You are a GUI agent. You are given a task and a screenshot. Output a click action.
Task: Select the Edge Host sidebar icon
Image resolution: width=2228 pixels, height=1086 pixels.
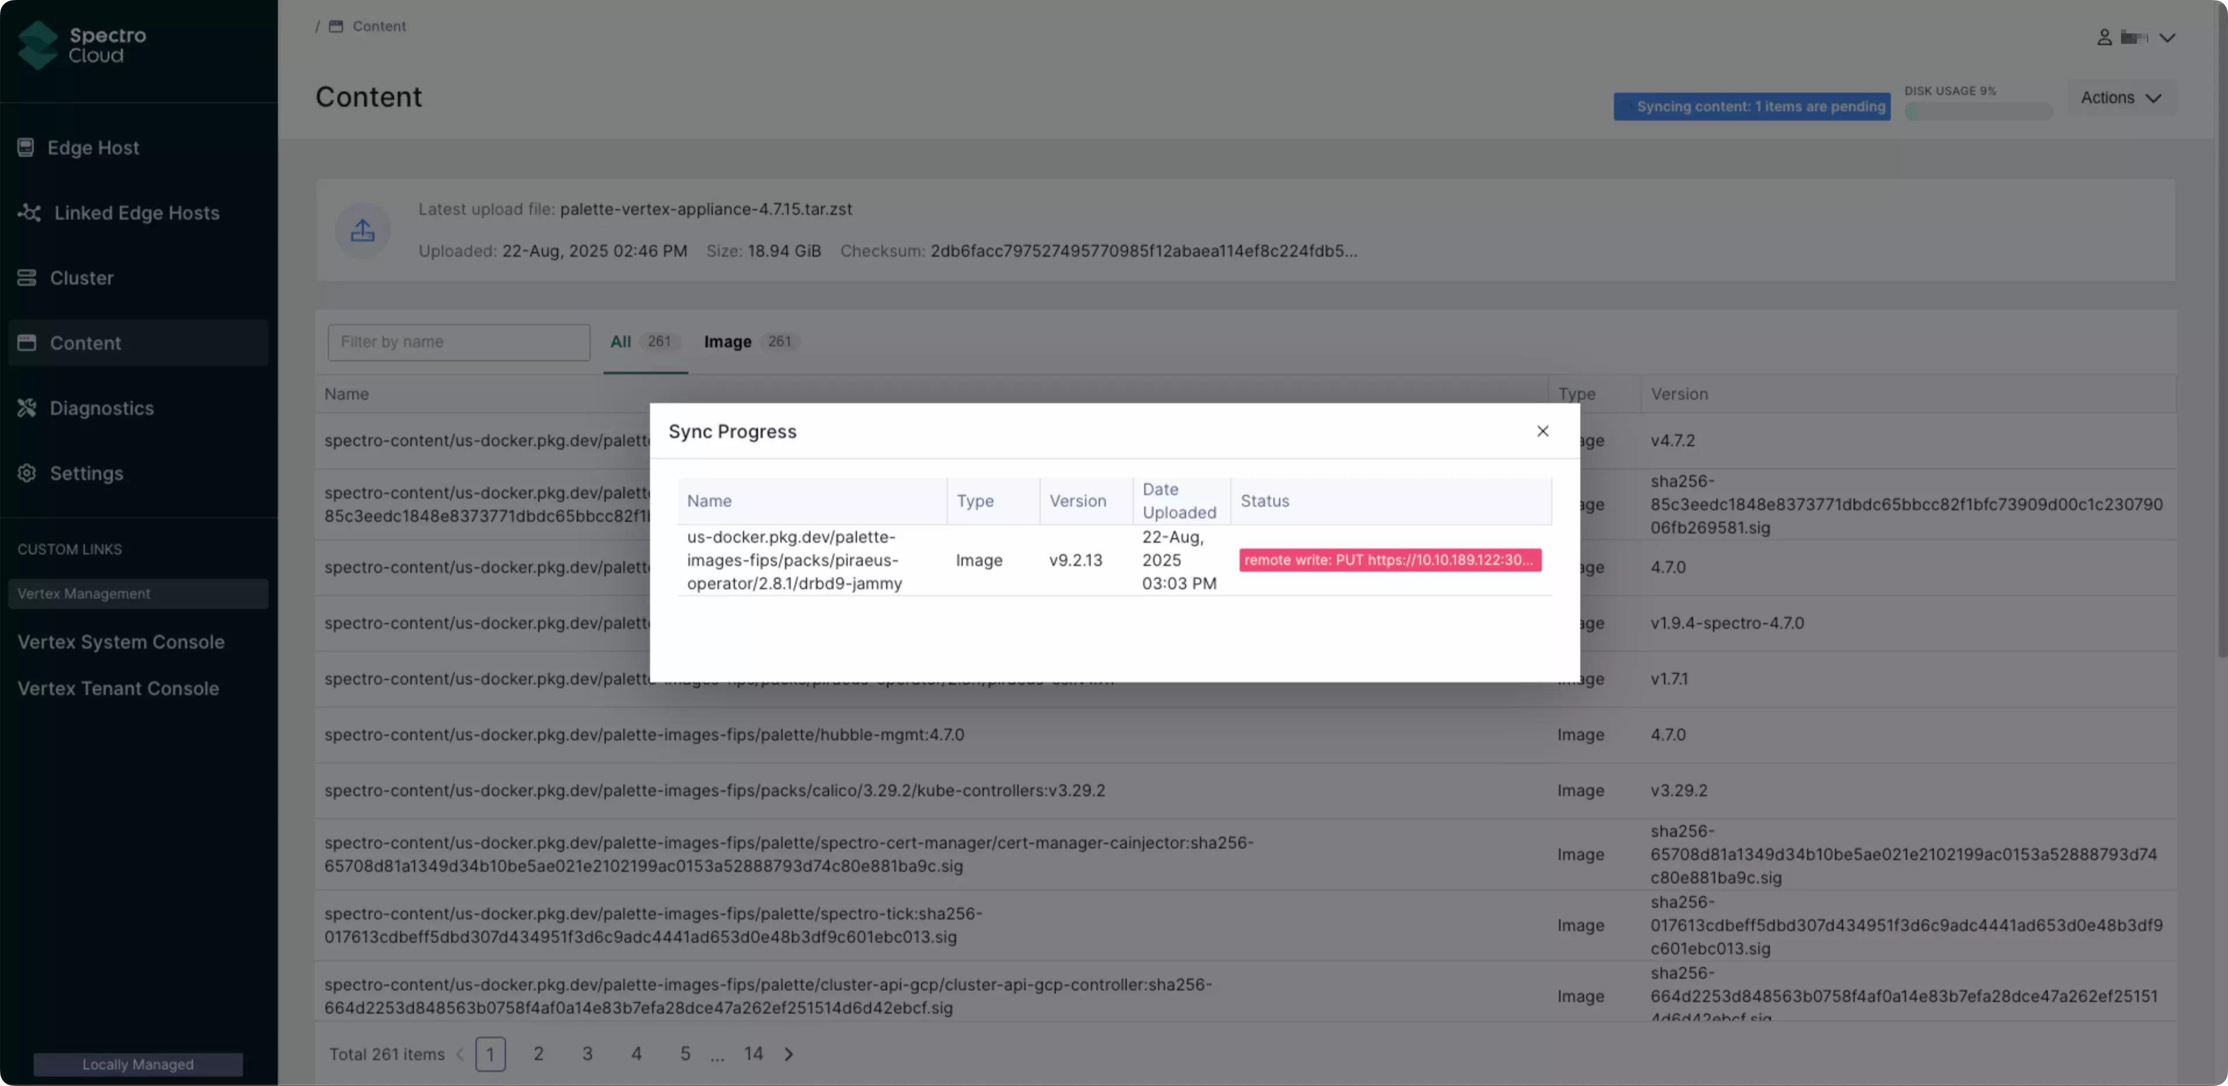point(27,147)
